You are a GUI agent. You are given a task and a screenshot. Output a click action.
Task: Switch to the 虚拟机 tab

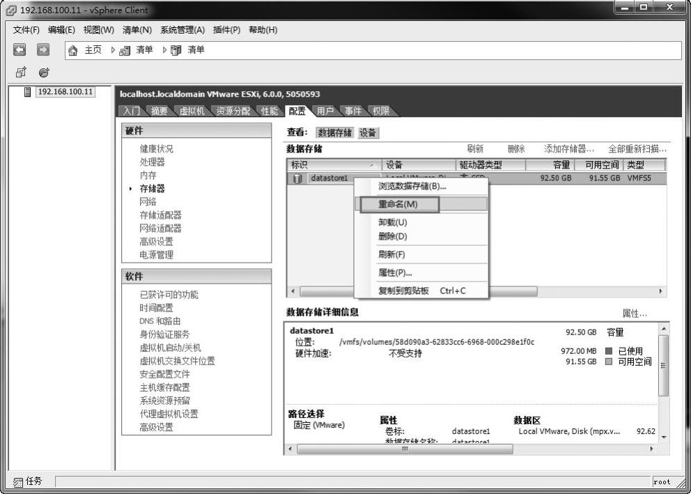click(192, 111)
